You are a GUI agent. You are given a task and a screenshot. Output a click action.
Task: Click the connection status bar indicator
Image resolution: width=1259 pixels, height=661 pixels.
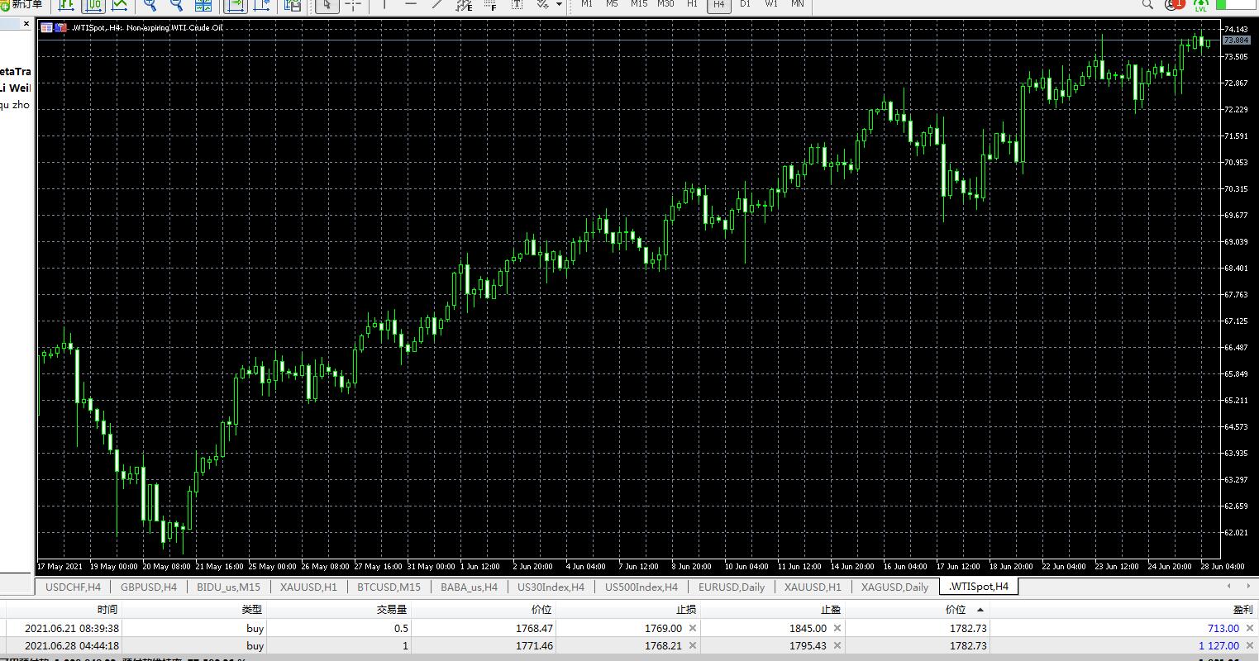pos(1234,4)
